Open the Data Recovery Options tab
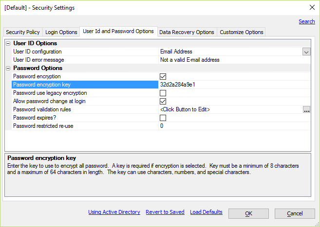The height and width of the screenshot is (227, 320). click(x=187, y=32)
